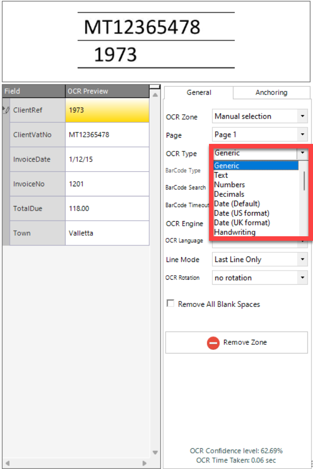
Task: Enable Remove All Blank Spaces checkbox
Action: 171,304
